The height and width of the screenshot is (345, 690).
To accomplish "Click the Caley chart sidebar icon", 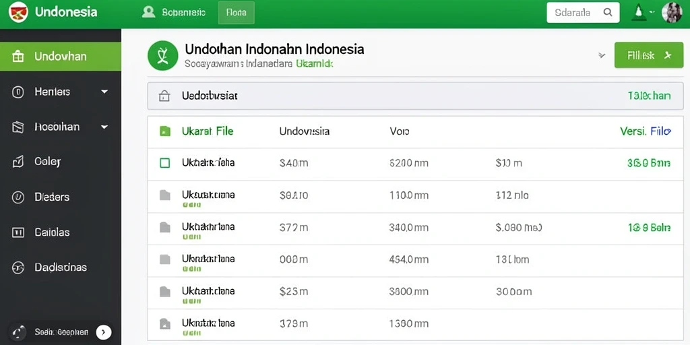I will click(x=18, y=162).
